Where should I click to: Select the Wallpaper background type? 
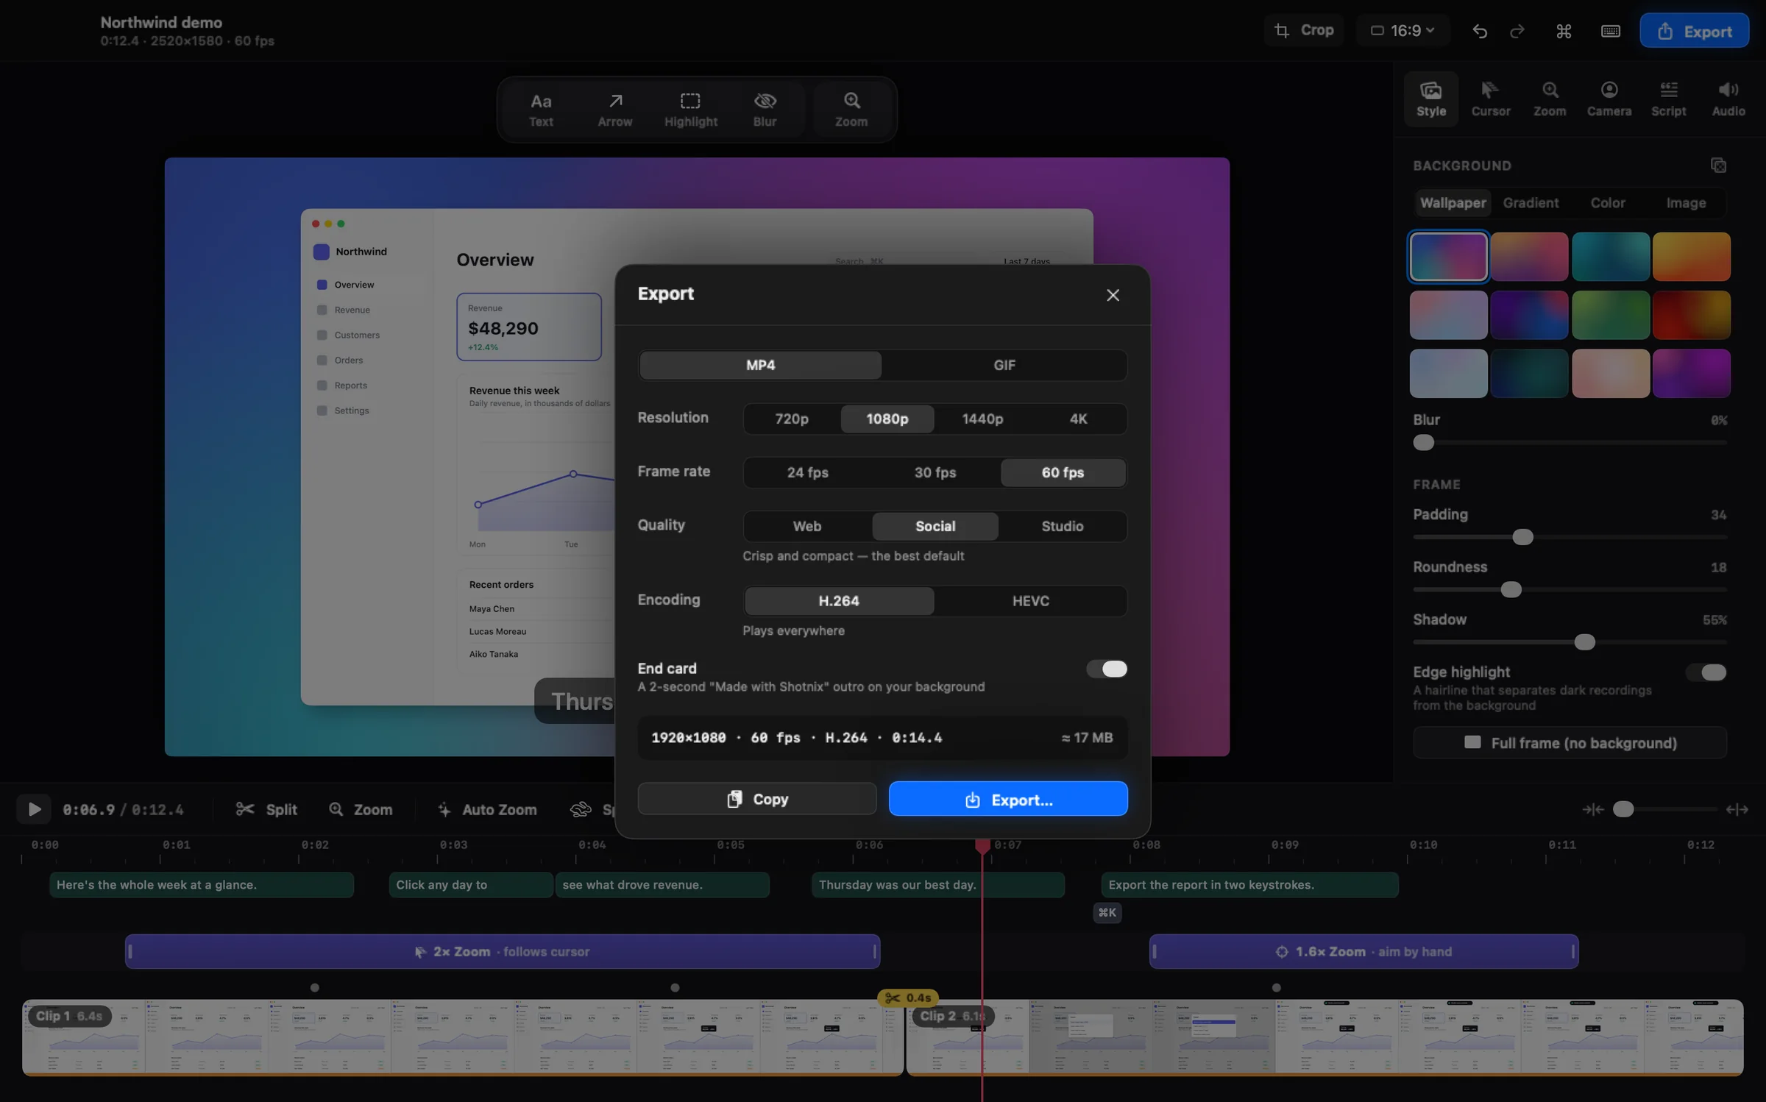[1453, 203]
